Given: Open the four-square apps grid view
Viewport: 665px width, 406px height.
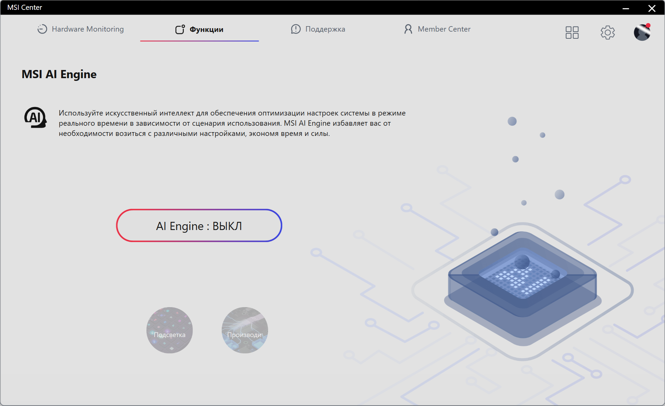Looking at the screenshot, I should pos(572,33).
